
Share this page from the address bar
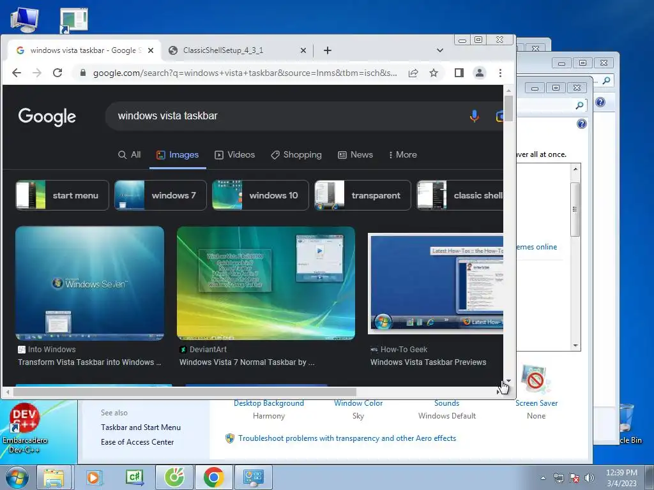413,73
